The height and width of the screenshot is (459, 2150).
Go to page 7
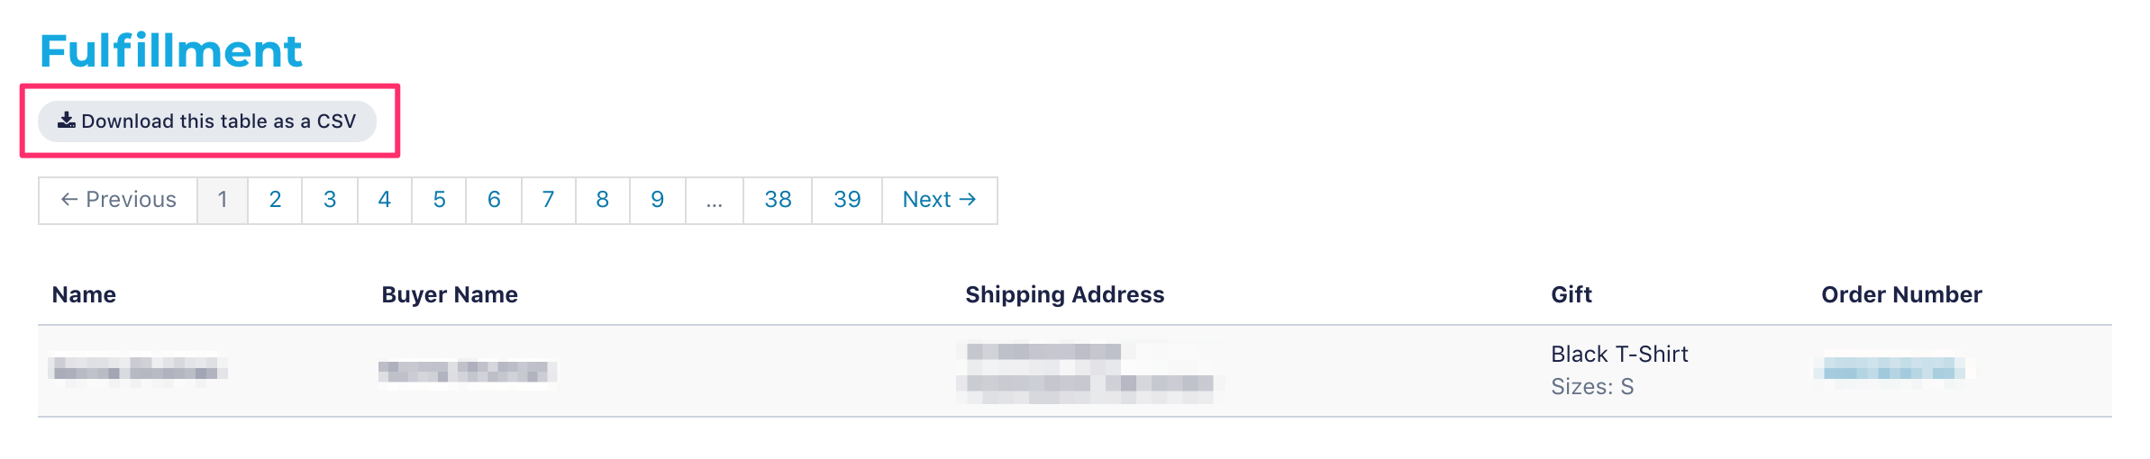pyautogui.click(x=548, y=200)
